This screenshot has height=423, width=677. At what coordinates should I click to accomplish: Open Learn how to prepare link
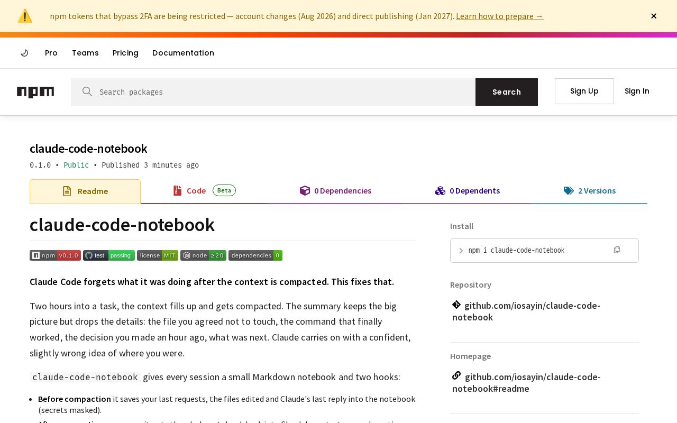(499, 16)
